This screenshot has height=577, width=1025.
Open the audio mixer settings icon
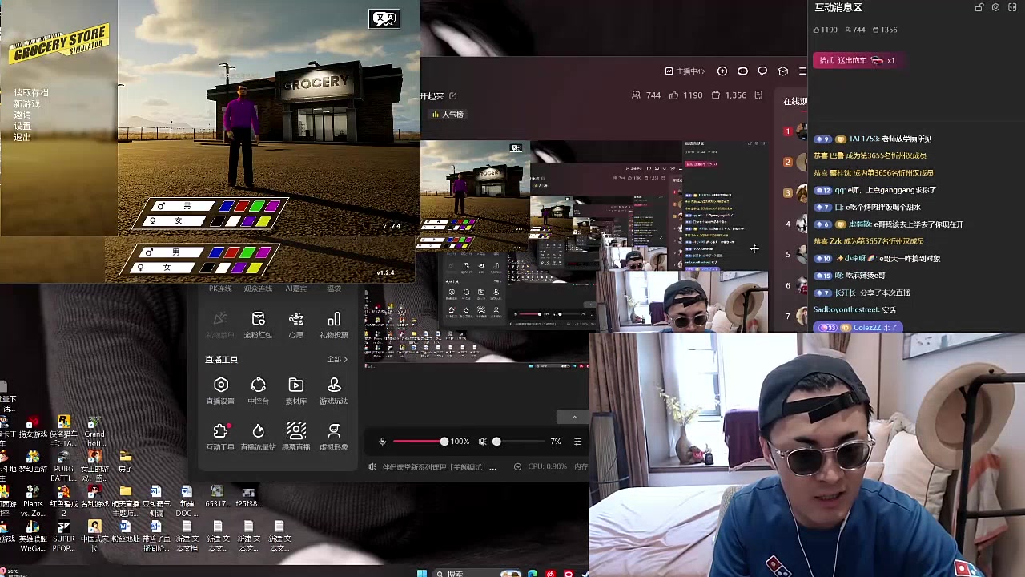(x=577, y=442)
